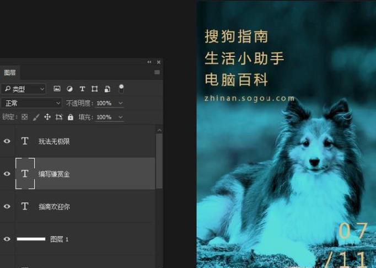Click the 07 date text on canvas
The width and height of the screenshot is (376, 268).
click(x=353, y=231)
